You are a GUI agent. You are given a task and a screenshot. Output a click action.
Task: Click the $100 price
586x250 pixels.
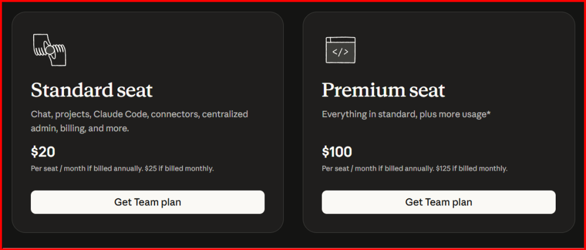click(336, 152)
